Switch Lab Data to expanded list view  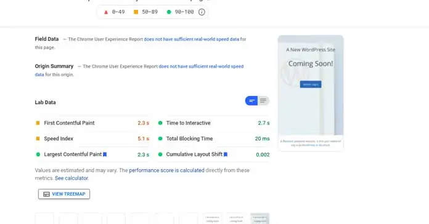(263, 101)
